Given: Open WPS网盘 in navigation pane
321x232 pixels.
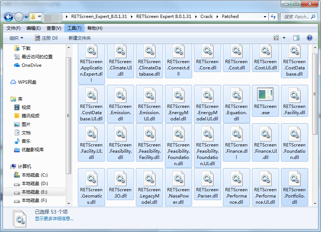Looking at the screenshot, I should tap(23, 82).
